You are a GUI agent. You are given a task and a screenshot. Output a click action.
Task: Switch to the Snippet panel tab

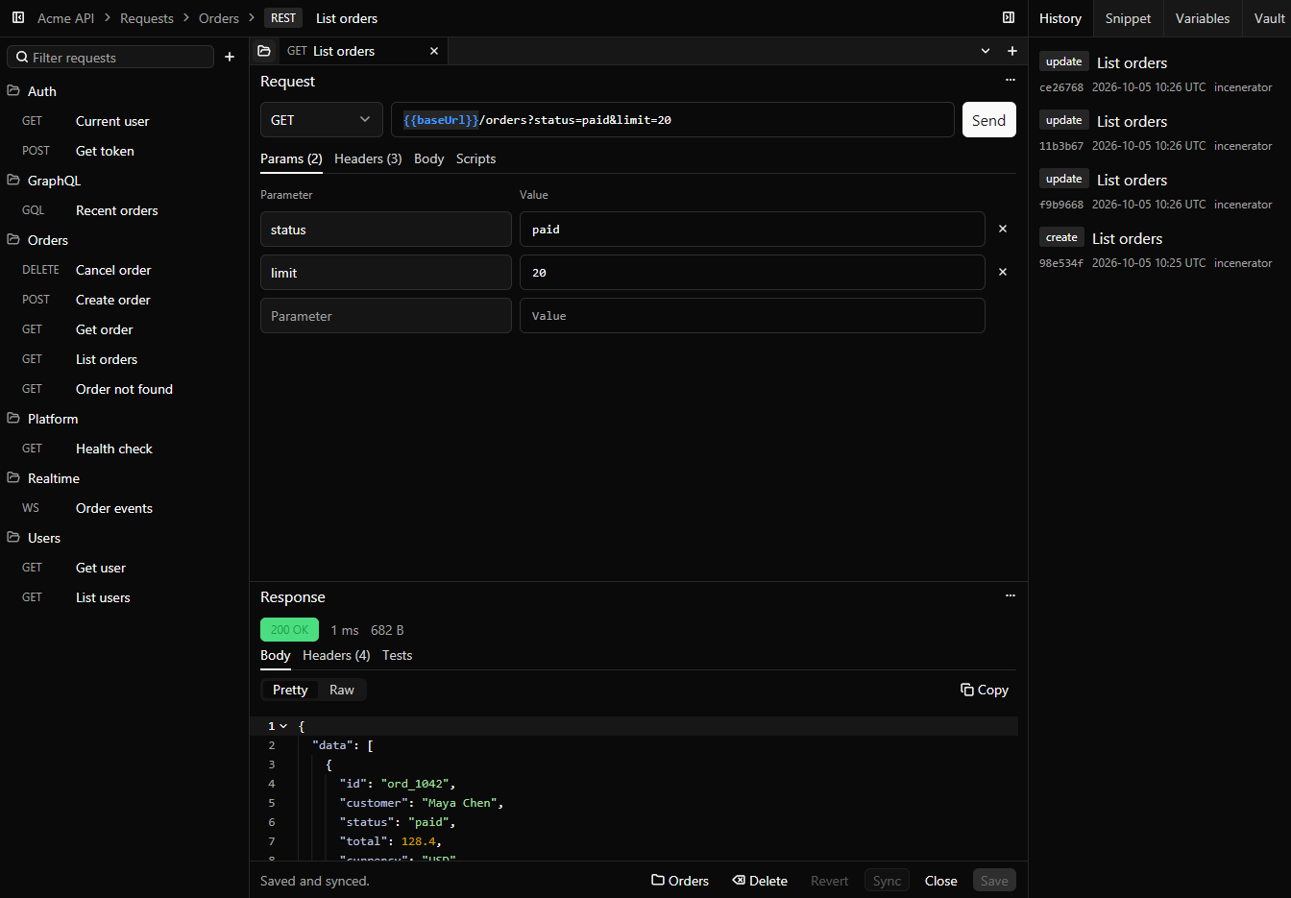(1128, 18)
